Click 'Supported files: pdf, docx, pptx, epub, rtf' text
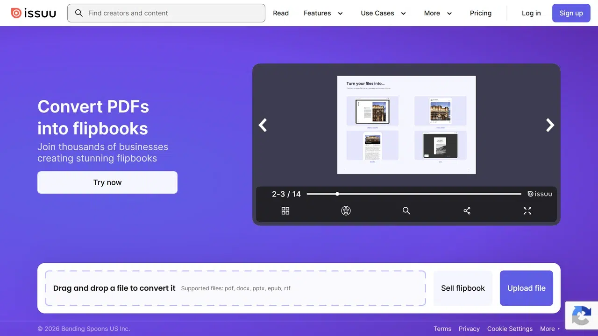598x336 pixels. pyautogui.click(x=235, y=288)
